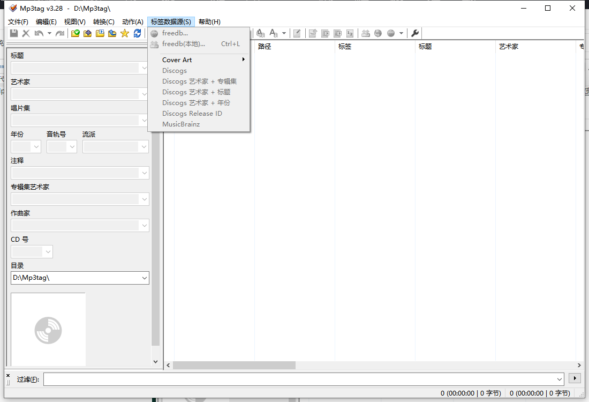Click the Actions replace Aa icon

(x=261, y=33)
